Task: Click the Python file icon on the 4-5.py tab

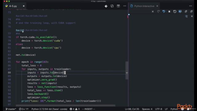Action: coord(6,6)
